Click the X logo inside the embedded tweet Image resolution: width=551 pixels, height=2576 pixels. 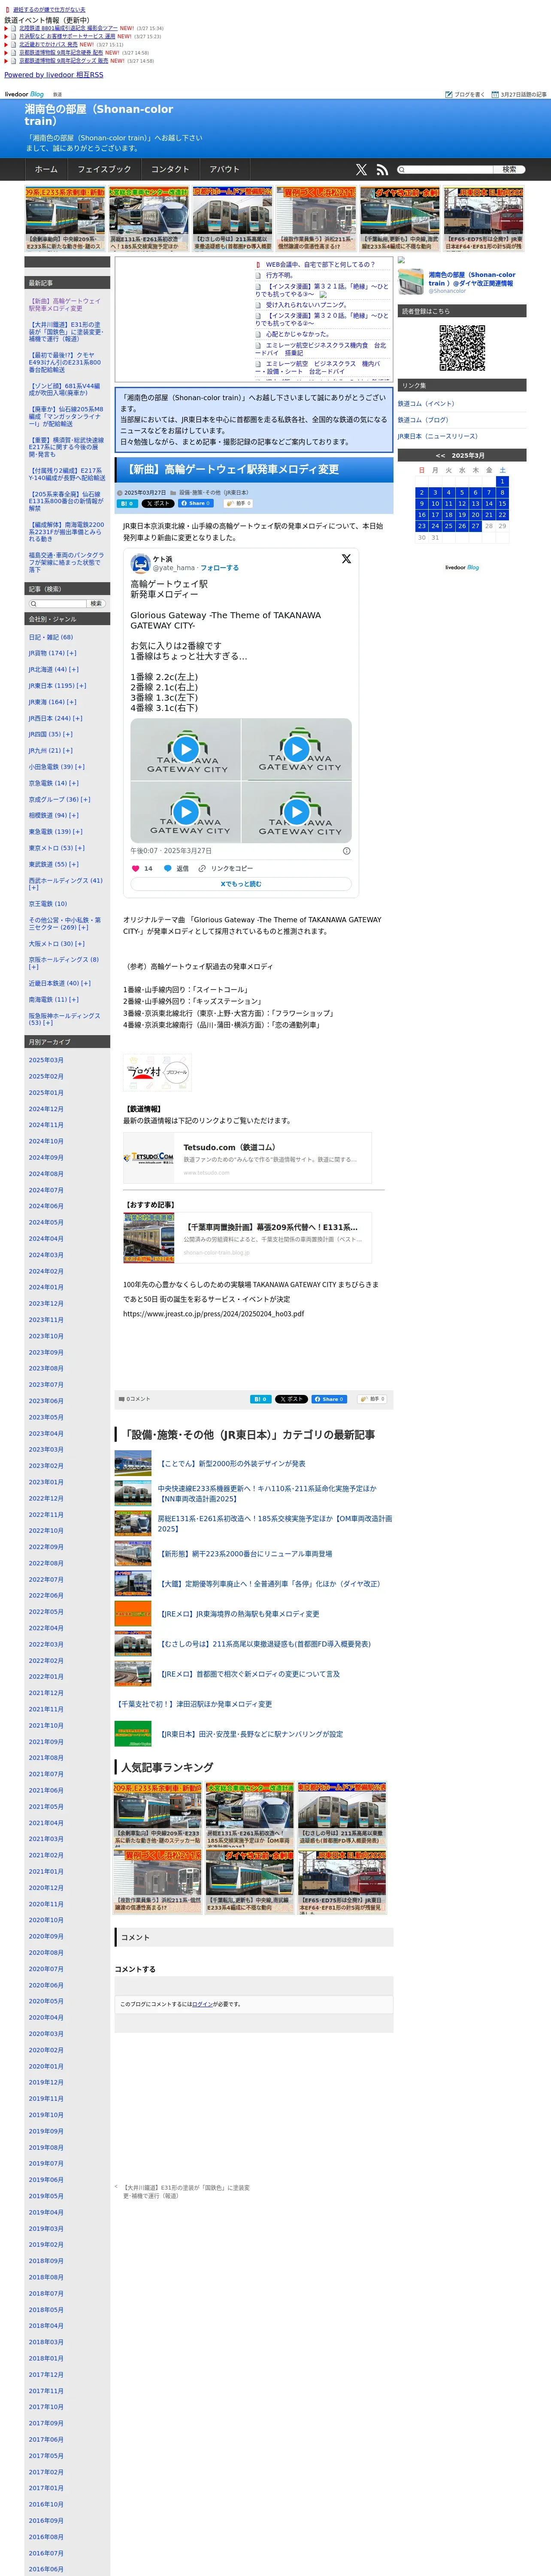coord(346,559)
